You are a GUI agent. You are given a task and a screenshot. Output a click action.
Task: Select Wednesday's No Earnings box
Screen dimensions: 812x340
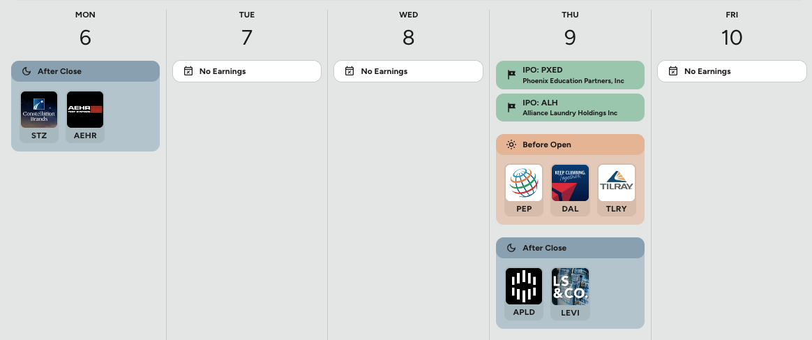tap(408, 71)
